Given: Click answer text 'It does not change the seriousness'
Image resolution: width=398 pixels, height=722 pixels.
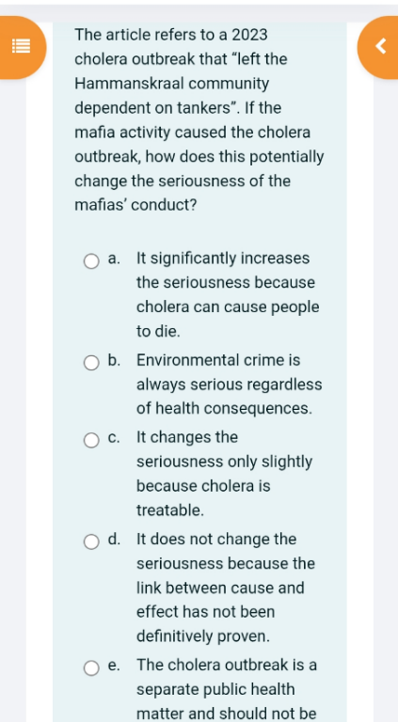Looking at the screenshot, I should tap(226, 588).
